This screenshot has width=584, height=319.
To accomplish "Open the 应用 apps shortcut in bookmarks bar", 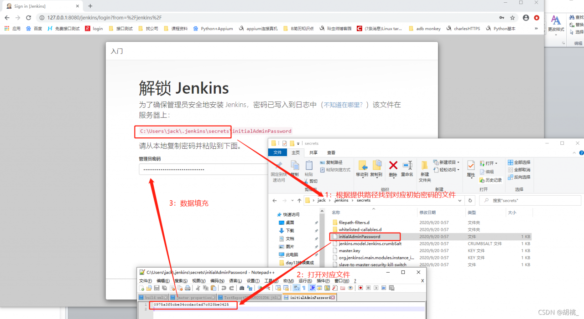I will click(12, 28).
